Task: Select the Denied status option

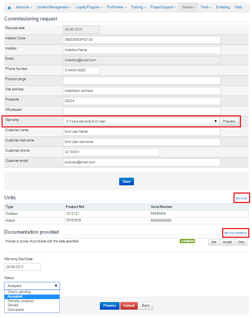Action: 13,305
